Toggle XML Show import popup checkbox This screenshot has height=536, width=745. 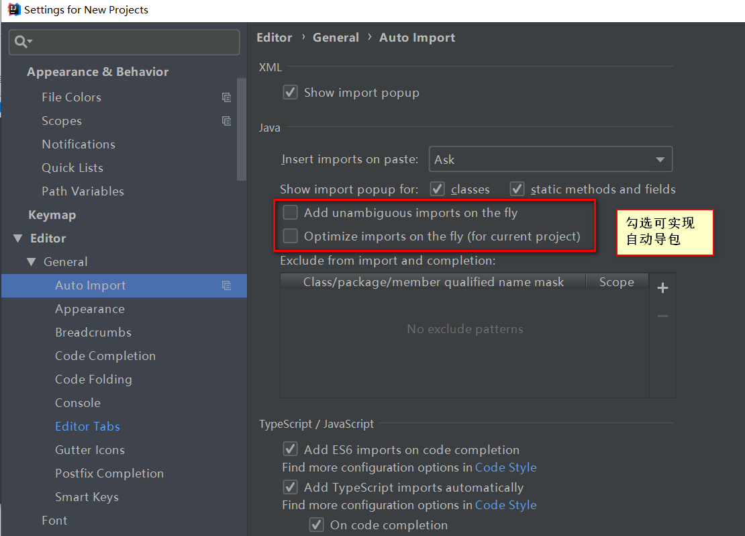point(291,92)
